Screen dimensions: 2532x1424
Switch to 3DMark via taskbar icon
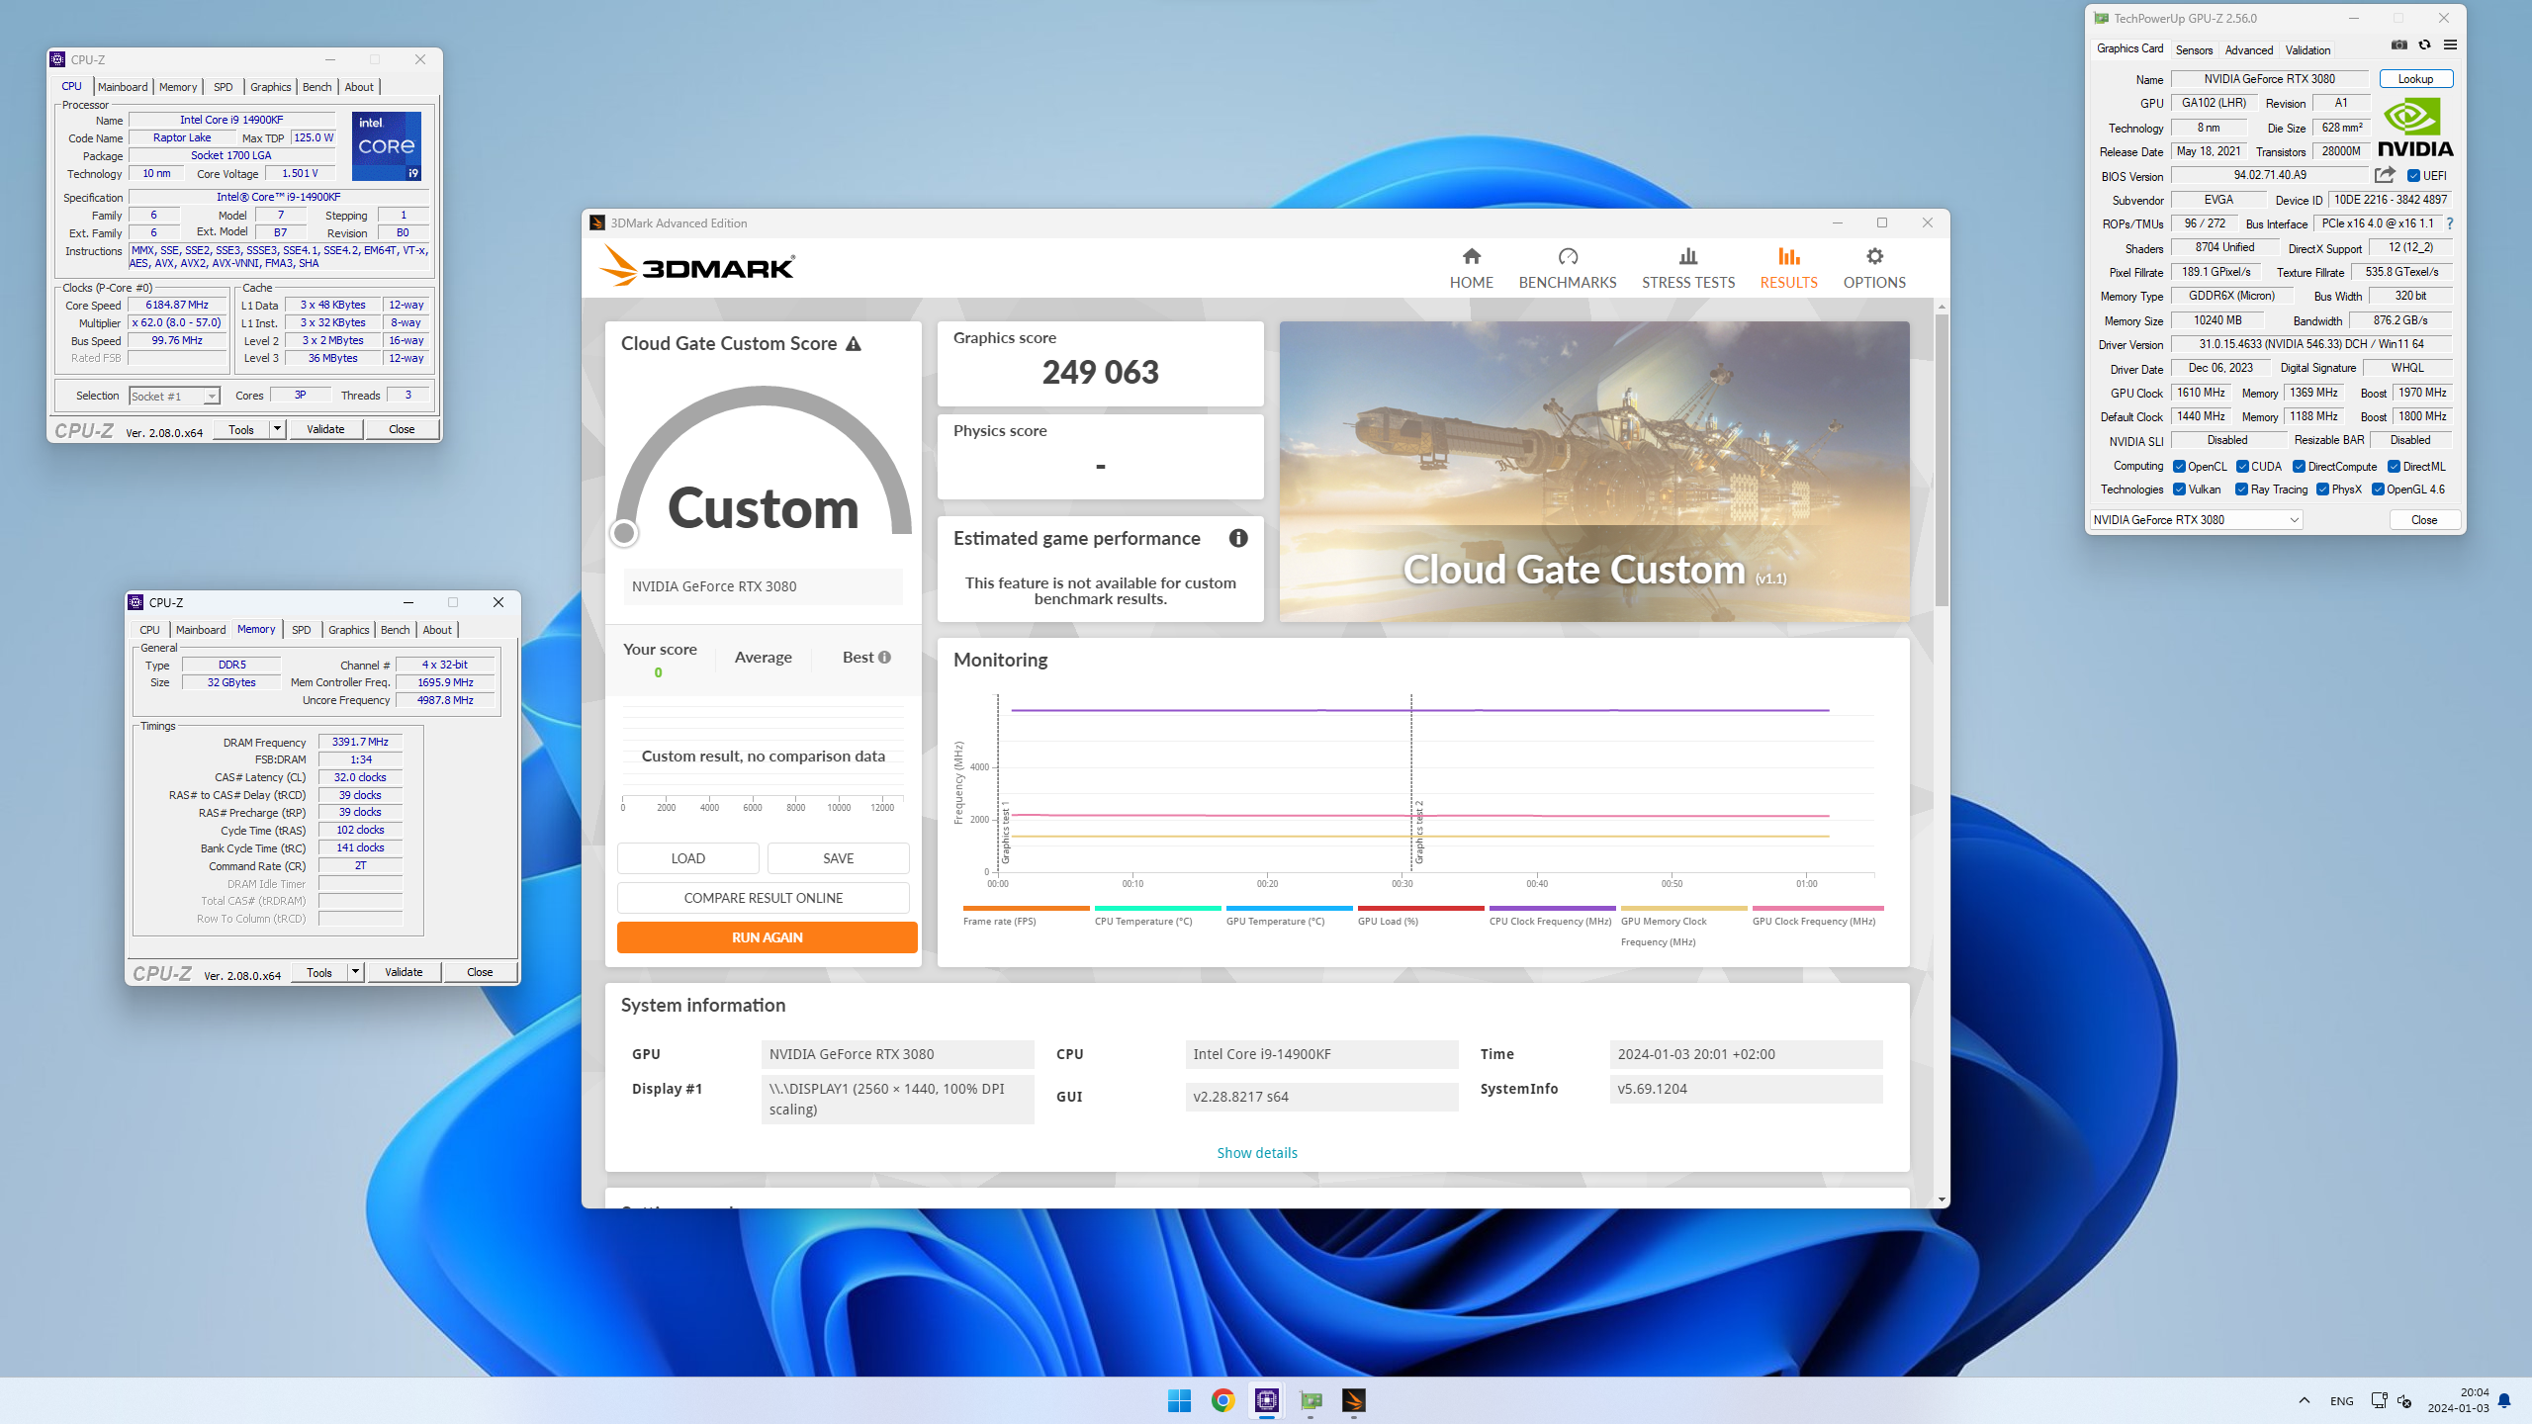click(x=1354, y=1400)
